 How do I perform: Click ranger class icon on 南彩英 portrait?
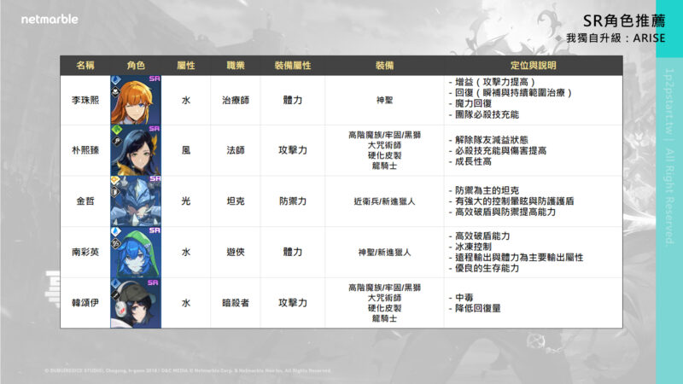point(116,243)
